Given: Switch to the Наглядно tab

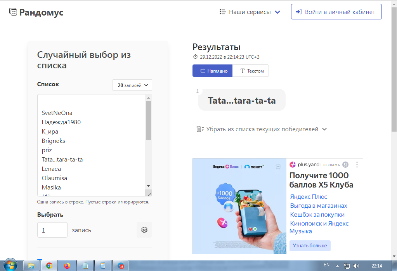Looking at the screenshot, I should (x=212, y=71).
